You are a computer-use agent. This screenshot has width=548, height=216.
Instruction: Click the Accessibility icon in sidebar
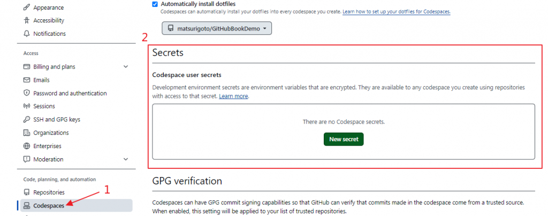coord(27,20)
